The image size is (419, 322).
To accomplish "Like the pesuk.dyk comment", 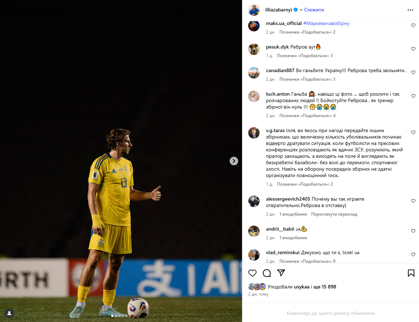I will (x=413, y=49).
